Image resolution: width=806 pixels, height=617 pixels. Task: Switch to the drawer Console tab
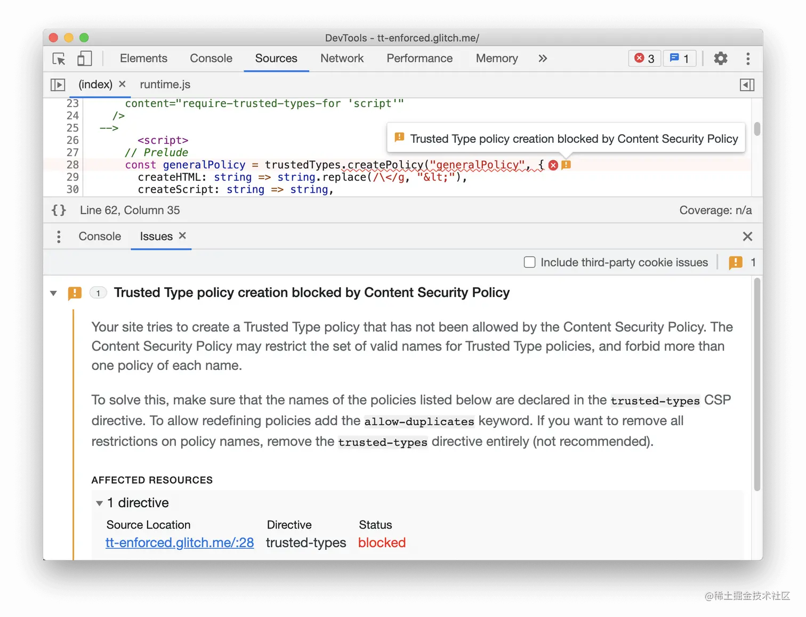(100, 237)
